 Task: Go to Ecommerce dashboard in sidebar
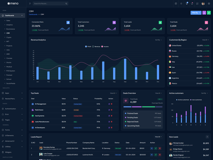[x=11, y=29]
